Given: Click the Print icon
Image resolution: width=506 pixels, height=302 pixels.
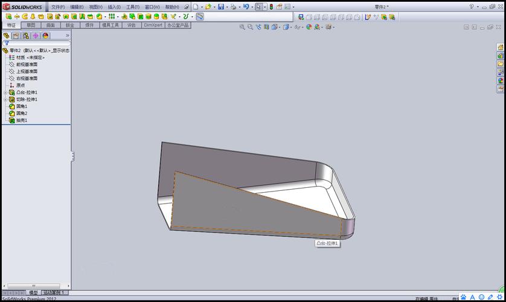Looking at the screenshot, I should click(233, 7).
